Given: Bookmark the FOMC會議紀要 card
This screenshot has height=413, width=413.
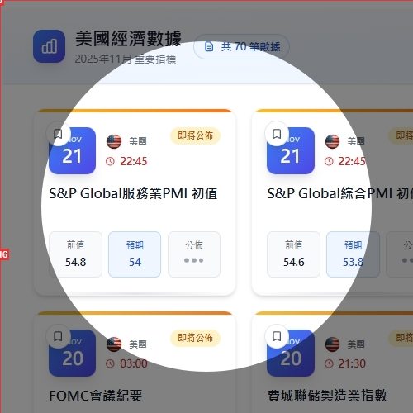Looking at the screenshot, I should 58,336.
